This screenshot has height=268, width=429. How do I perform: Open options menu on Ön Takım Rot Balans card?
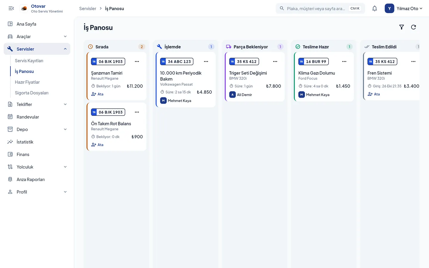click(137, 112)
